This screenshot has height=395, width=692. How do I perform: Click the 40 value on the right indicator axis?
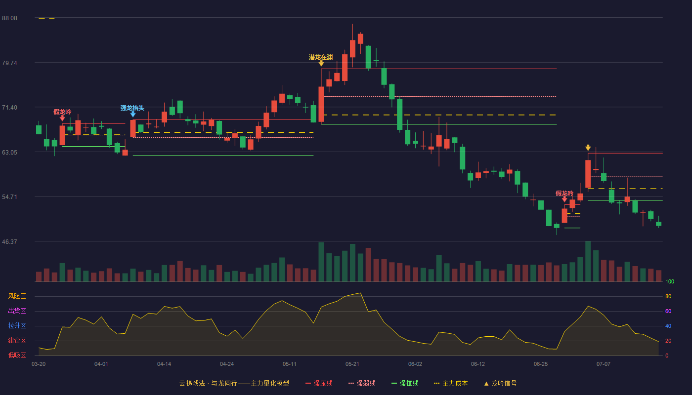coord(668,326)
